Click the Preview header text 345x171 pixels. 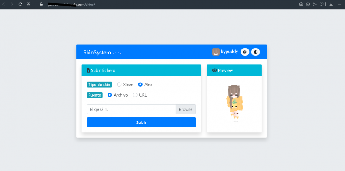pos(225,71)
